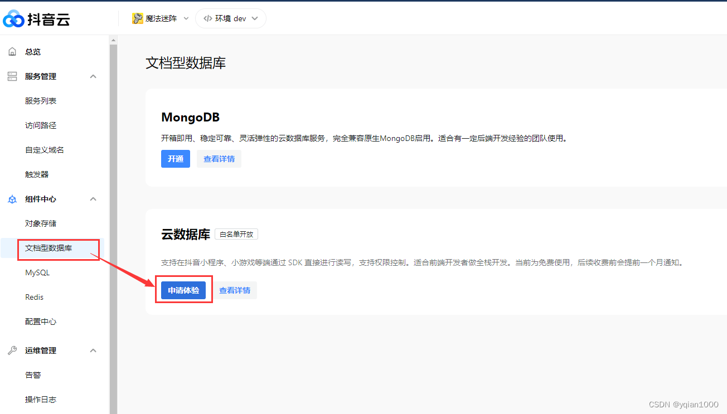Click the 运维管理 section label
Image resolution: width=727 pixels, height=414 pixels.
(x=41, y=350)
